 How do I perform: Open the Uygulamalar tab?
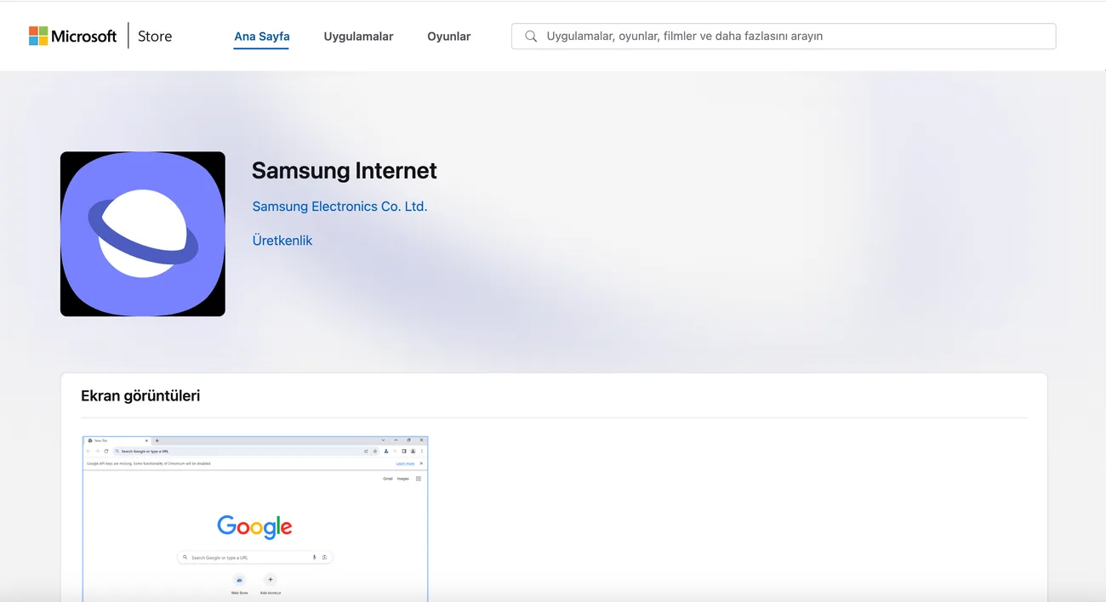(x=358, y=37)
